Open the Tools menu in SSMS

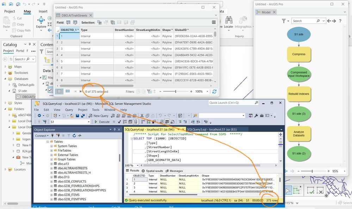(x=95, y=110)
